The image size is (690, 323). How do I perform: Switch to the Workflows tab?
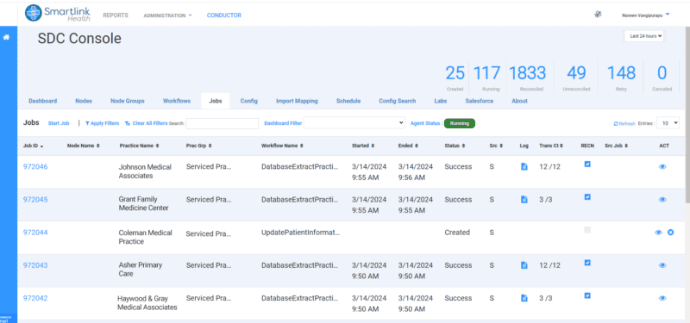[177, 101]
